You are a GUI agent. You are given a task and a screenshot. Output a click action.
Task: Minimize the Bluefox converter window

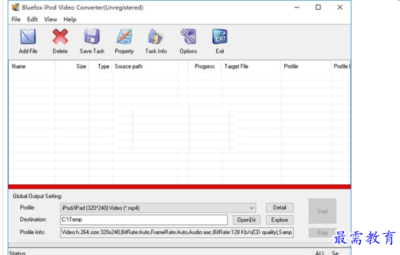click(x=297, y=8)
